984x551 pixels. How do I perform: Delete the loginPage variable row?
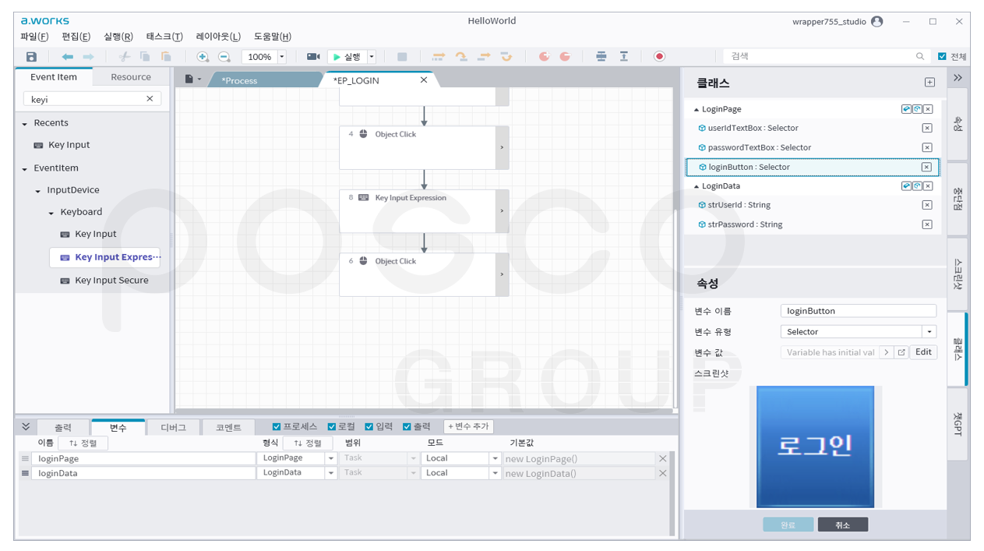pos(663,459)
